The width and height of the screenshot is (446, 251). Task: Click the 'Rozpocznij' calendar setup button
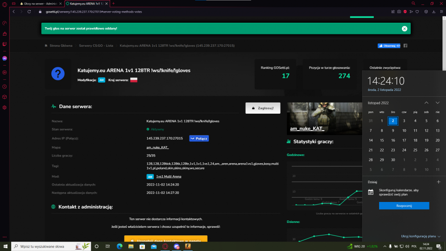tap(404, 206)
